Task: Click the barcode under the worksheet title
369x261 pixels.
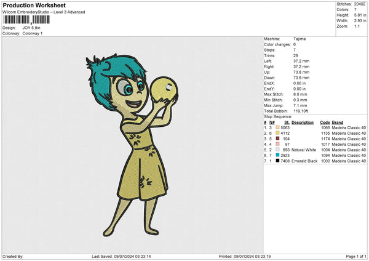Action: [26, 20]
